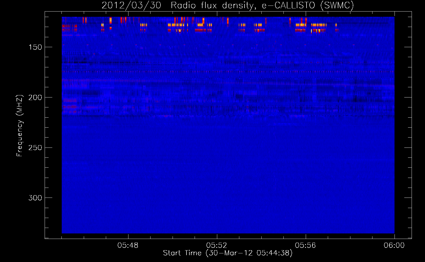Select the 150 frequency axis label
The image size is (425, 262).
35,47
